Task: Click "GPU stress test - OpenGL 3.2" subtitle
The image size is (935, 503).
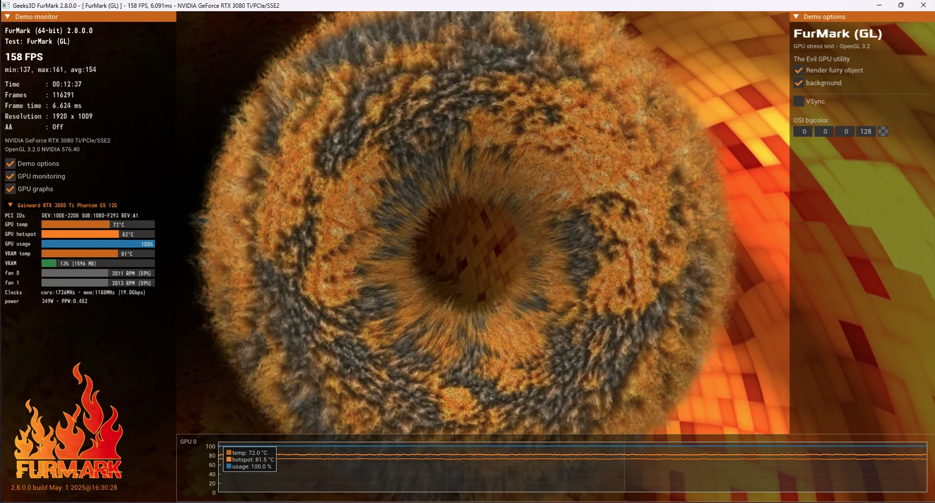Action: [x=831, y=47]
